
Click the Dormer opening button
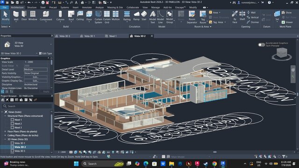click(x=253, y=22)
